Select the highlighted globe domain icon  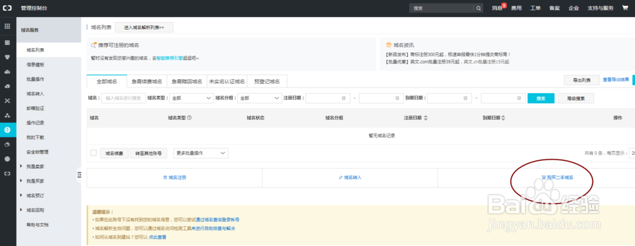point(7,130)
